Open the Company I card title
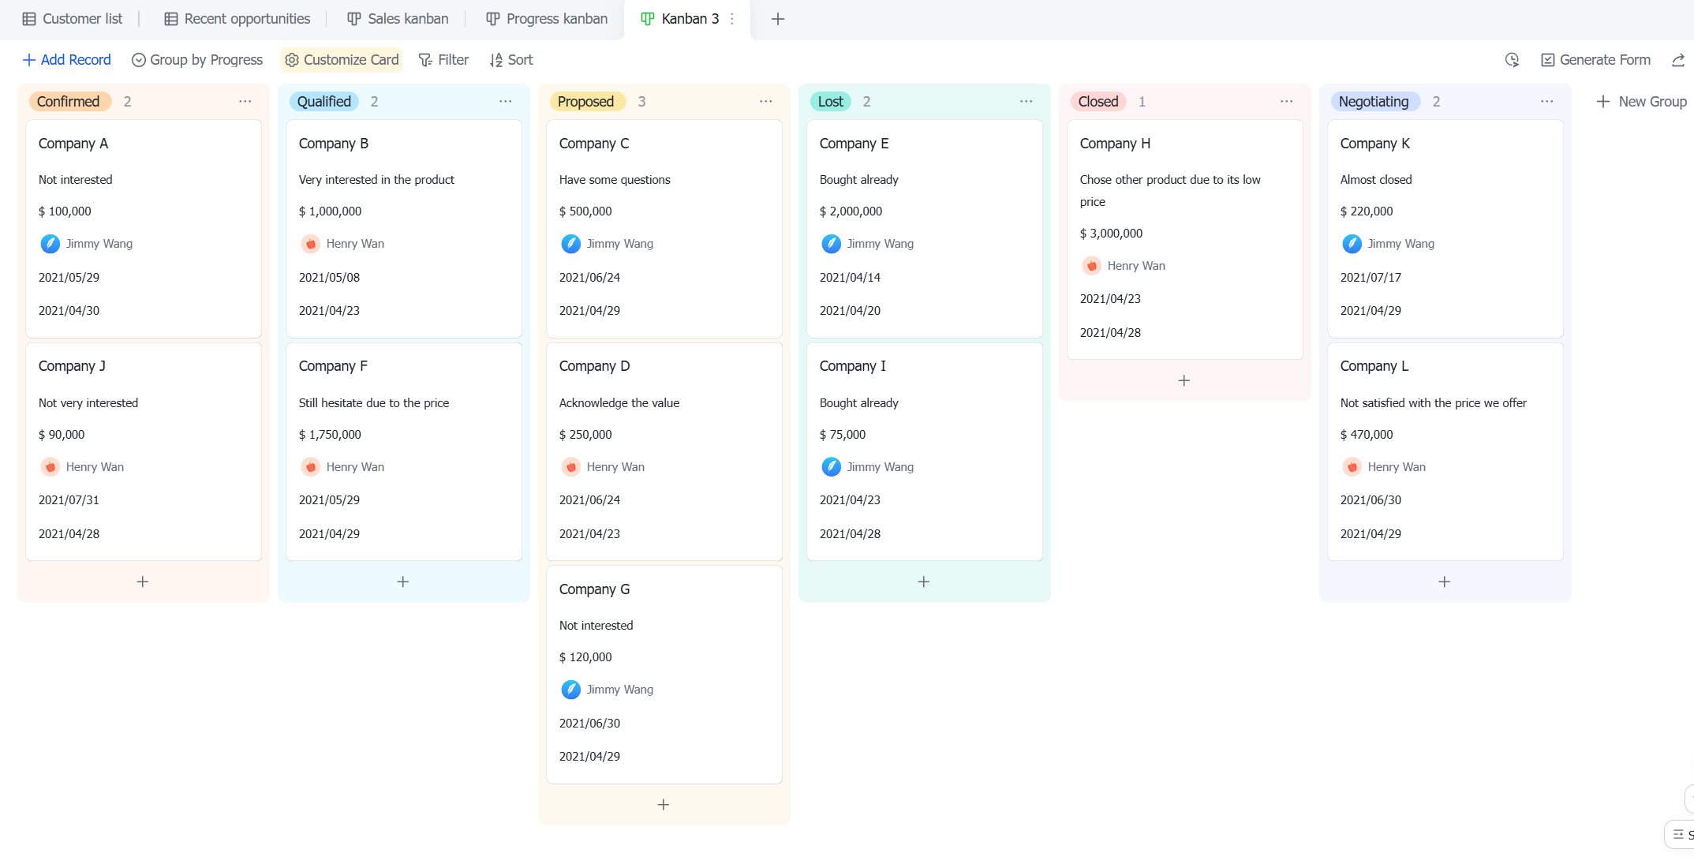The image size is (1694, 864). point(853,366)
